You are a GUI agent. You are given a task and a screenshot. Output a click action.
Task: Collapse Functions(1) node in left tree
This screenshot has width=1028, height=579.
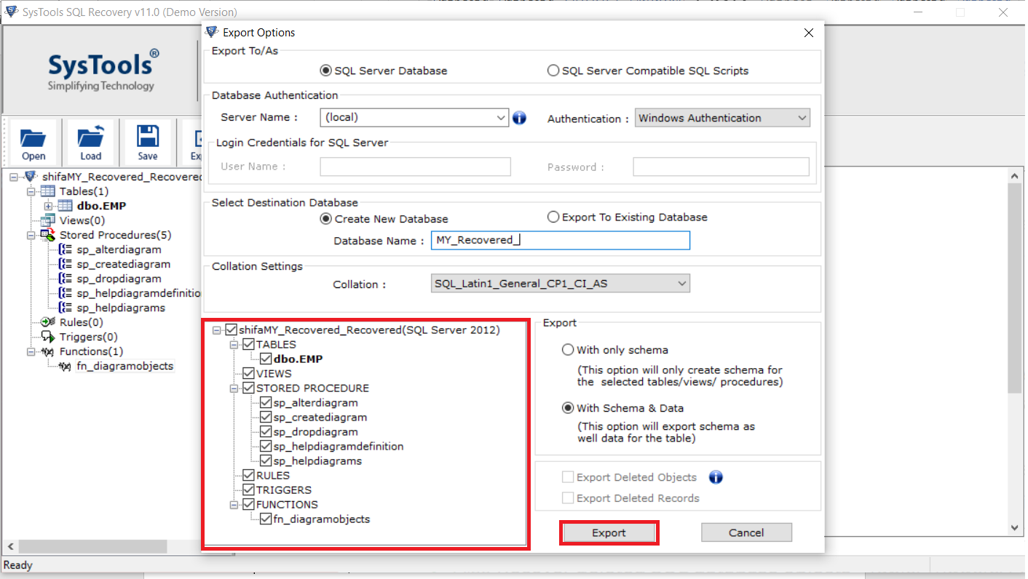[x=31, y=351]
